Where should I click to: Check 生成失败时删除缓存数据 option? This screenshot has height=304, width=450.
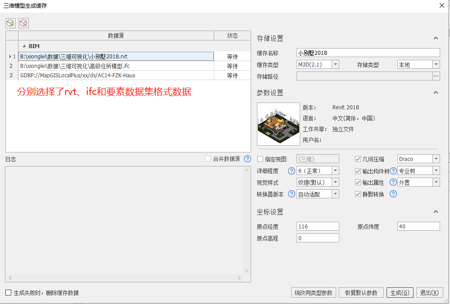point(9,293)
